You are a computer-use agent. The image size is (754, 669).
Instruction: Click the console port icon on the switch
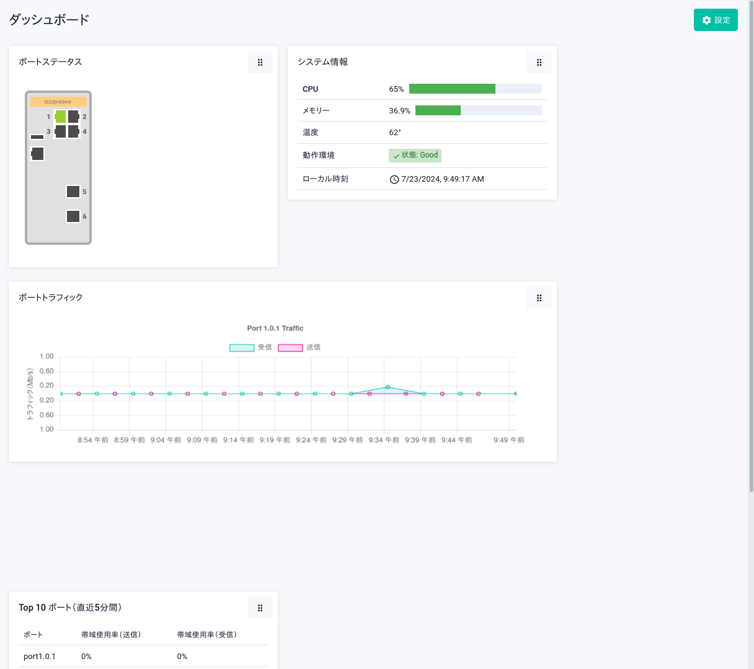coord(38,154)
